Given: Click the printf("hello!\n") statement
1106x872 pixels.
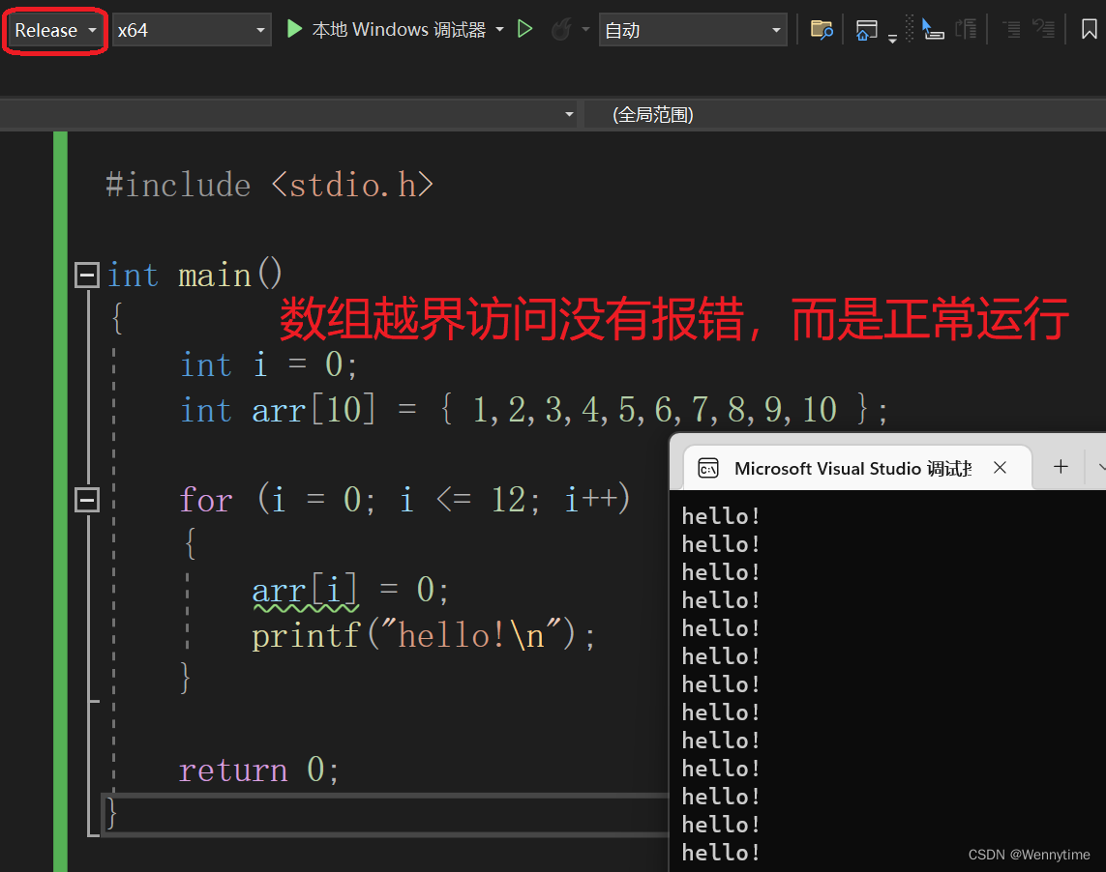Looking at the screenshot, I should tap(423, 636).
